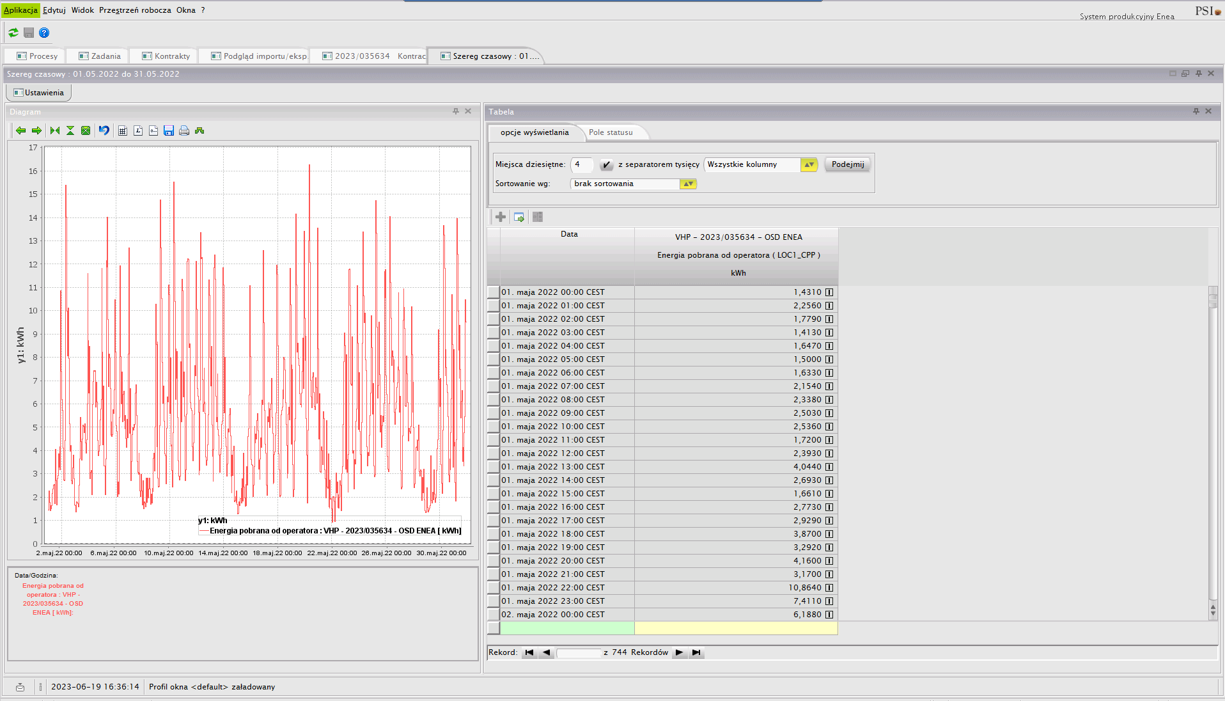This screenshot has height=701, width=1225.
Task: Click the record number input field
Action: coord(579,653)
